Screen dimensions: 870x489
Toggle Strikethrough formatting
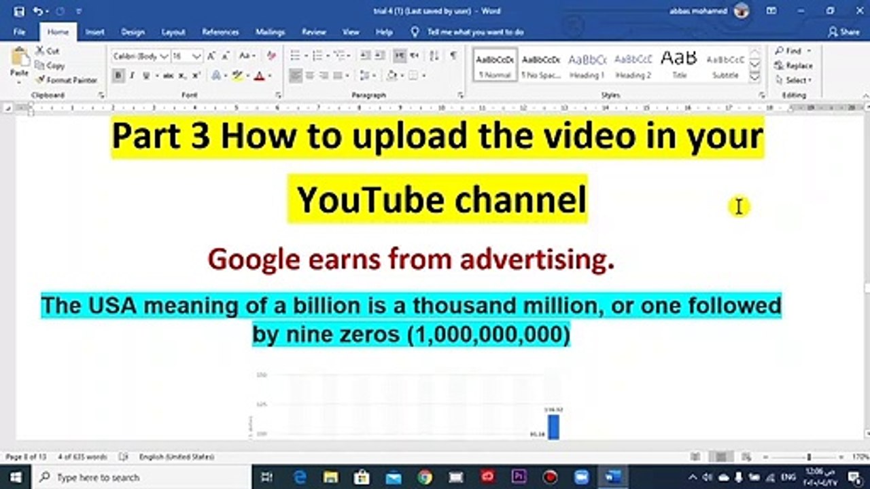[168, 76]
